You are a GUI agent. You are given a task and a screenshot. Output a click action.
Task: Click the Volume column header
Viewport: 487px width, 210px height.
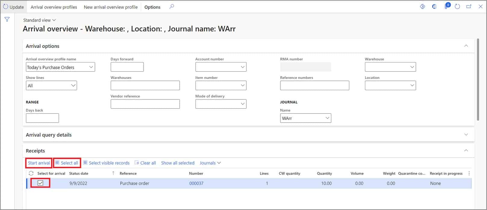pos(357,173)
